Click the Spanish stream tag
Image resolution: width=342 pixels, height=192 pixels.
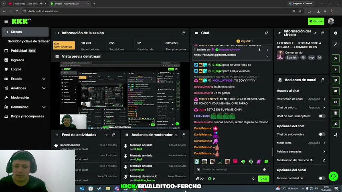[292, 58]
